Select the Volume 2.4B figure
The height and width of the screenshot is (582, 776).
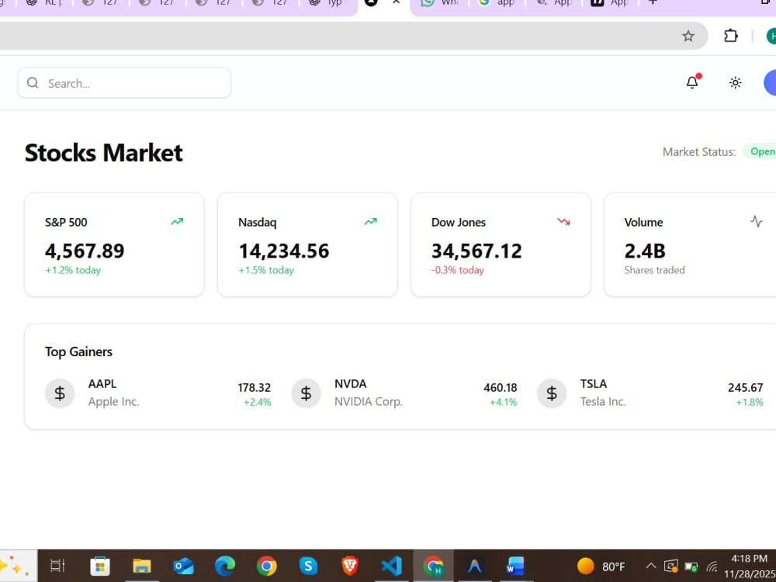coord(645,251)
